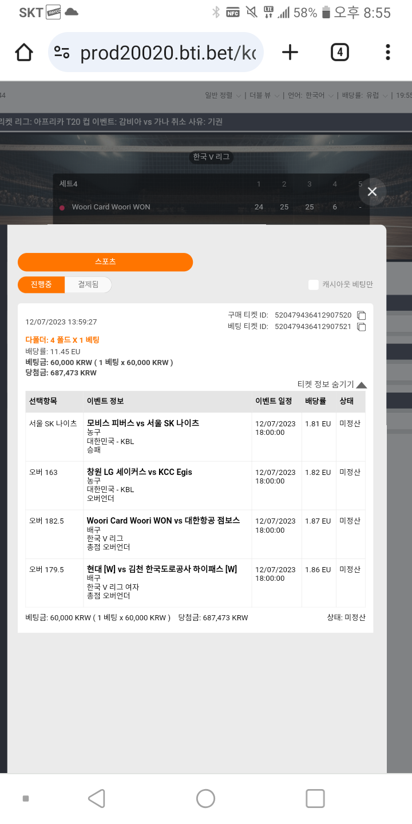Click the 한국 V 리그 league label
The height and width of the screenshot is (824, 412).
tap(211, 157)
